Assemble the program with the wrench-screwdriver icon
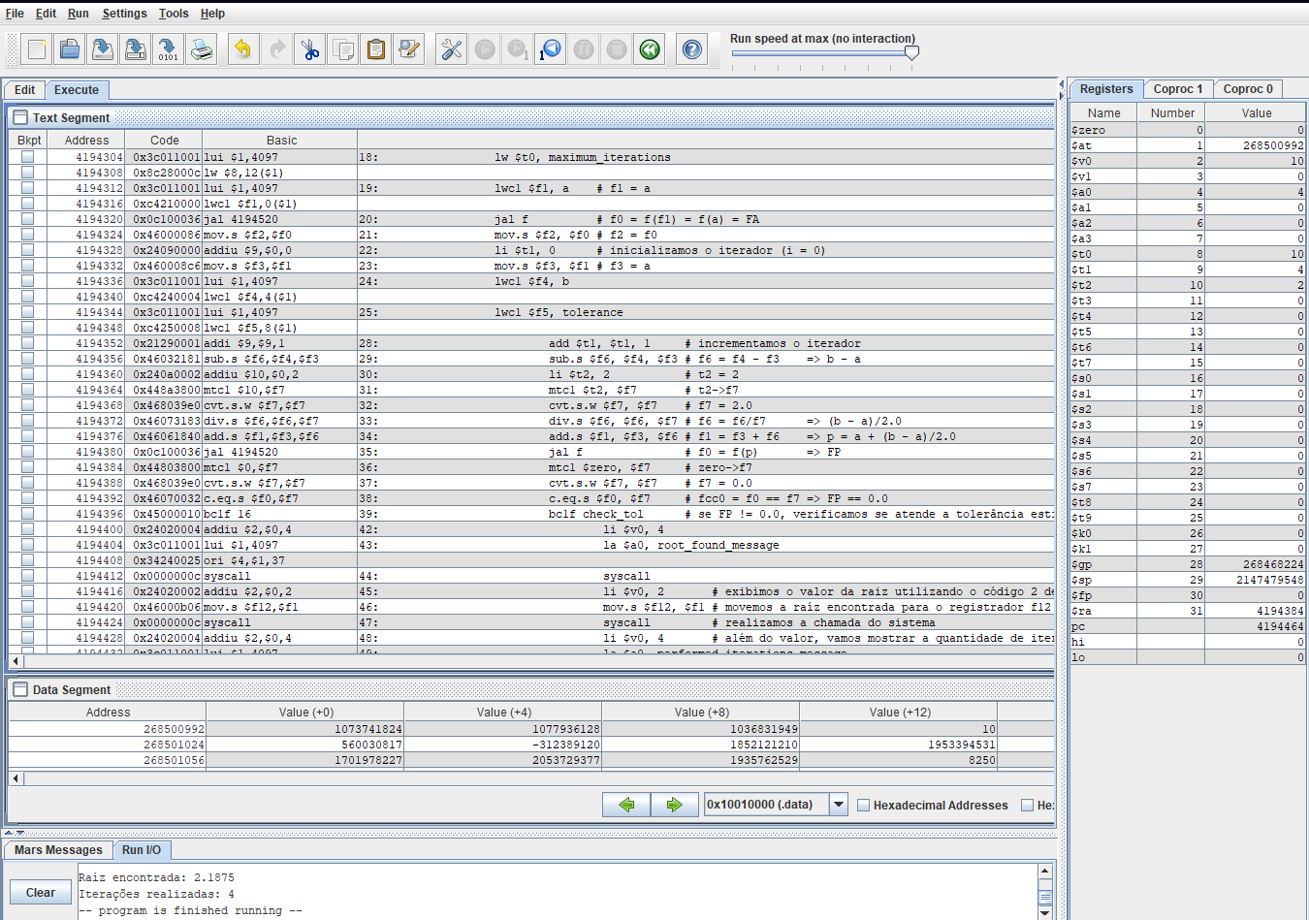Viewport: 1309px width, 920px height. tap(452, 49)
